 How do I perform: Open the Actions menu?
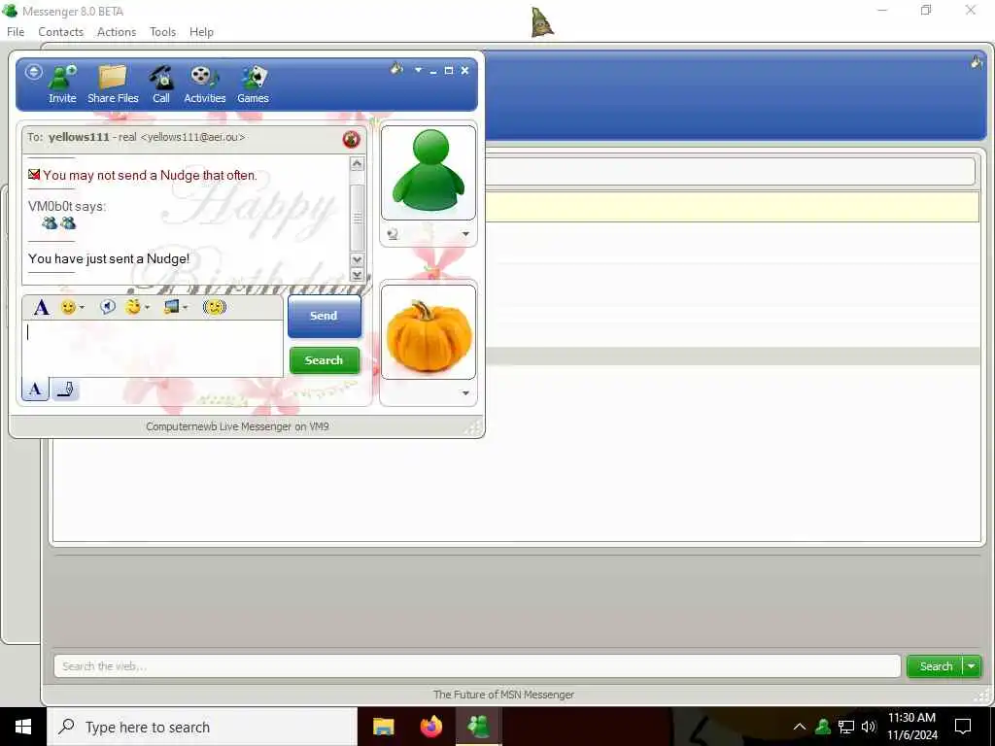point(117,32)
